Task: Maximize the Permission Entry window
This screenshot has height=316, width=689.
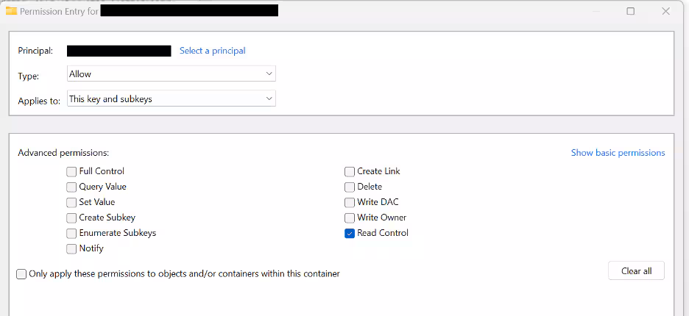Action: pyautogui.click(x=631, y=11)
